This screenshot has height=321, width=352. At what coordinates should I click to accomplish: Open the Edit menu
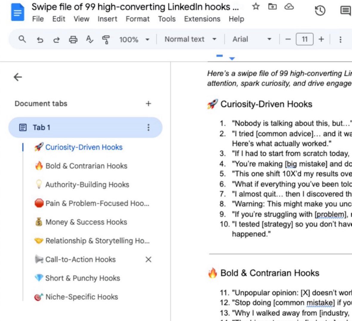click(x=59, y=19)
